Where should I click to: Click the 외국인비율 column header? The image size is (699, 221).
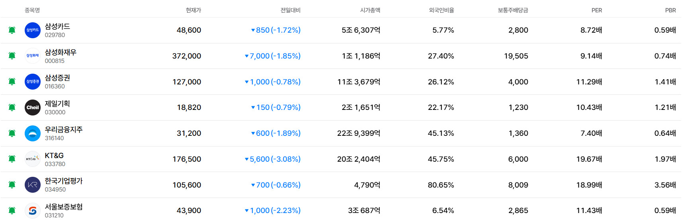tap(441, 10)
